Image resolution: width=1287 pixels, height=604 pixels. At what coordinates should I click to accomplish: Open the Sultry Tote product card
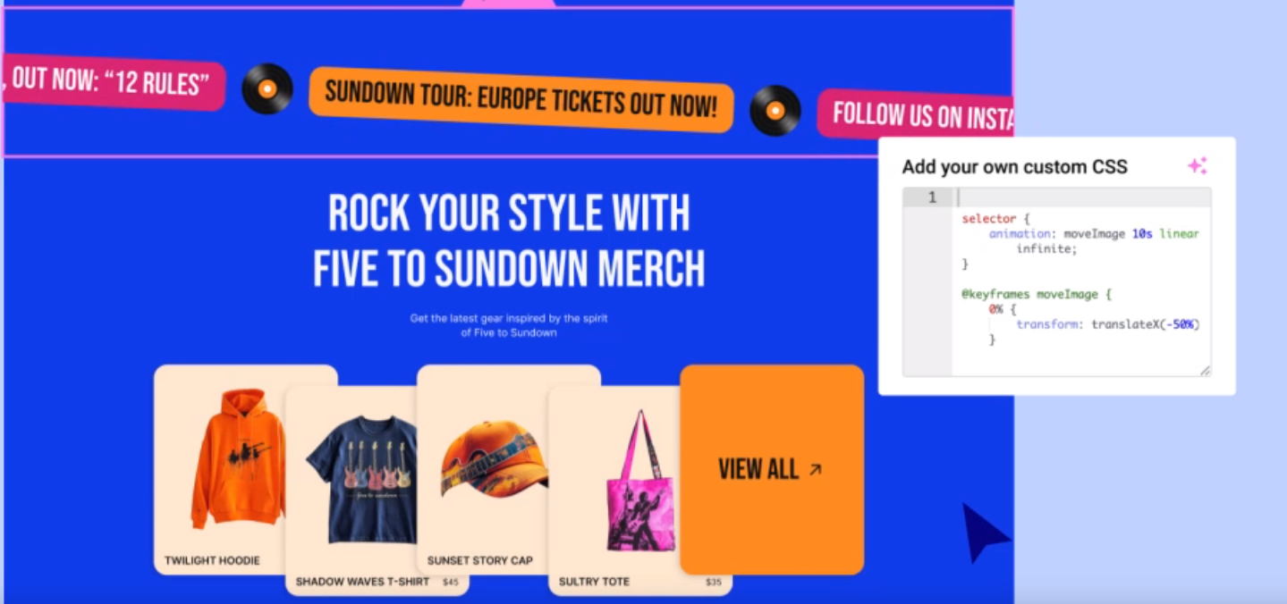pos(639,491)
